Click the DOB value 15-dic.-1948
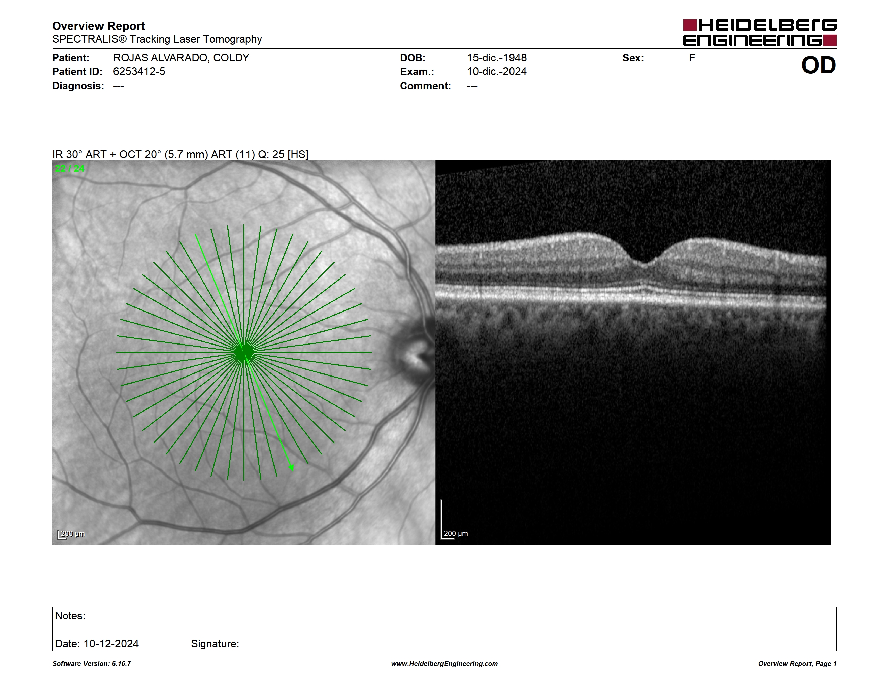This screenshot has width=889, height=687. pos(497,58)
